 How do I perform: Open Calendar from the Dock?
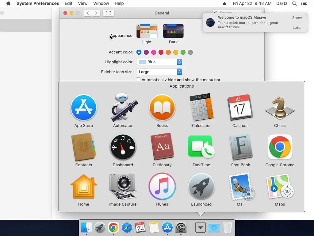pos(140,228)
